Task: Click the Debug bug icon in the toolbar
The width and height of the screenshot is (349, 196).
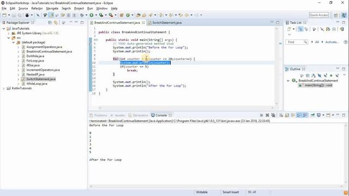Action: 82,15
